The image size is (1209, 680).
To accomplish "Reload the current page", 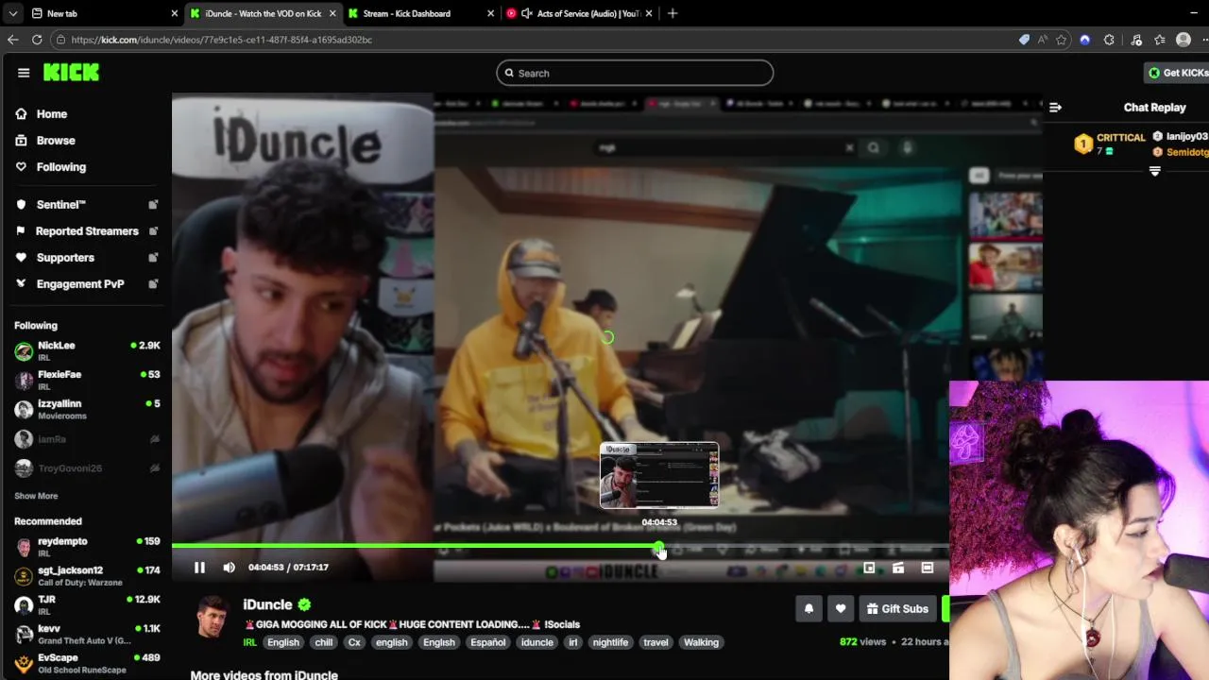I will (37, 40).
